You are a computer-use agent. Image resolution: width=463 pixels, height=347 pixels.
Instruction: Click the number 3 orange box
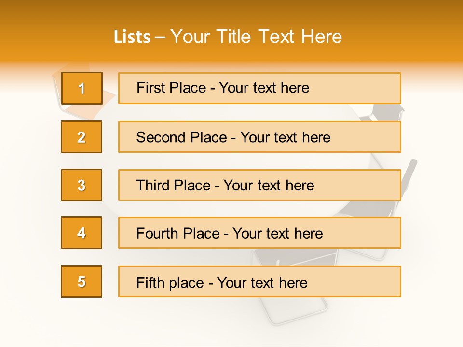[x=82, y=185]
